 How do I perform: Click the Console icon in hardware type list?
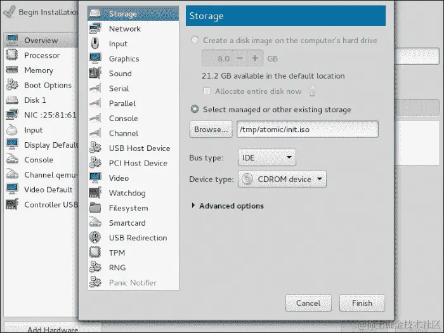click(x=95, y=118)
